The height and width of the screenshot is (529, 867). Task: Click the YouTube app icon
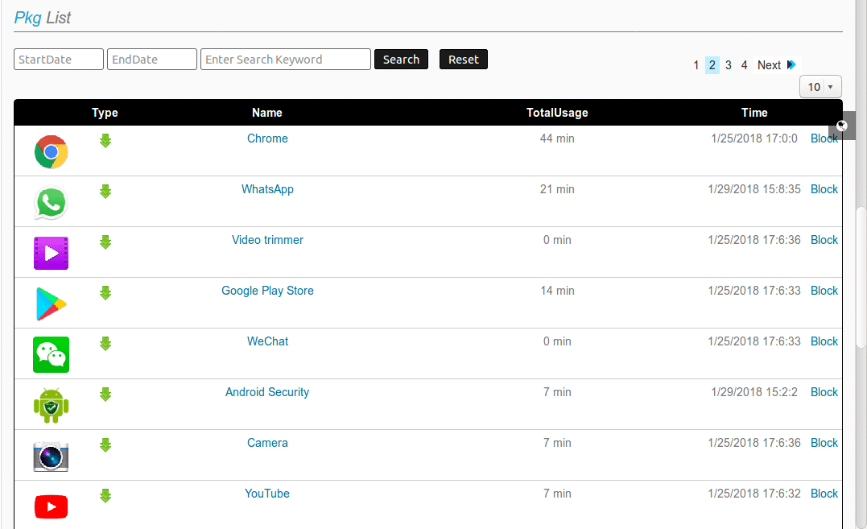[x=51, y=507]
